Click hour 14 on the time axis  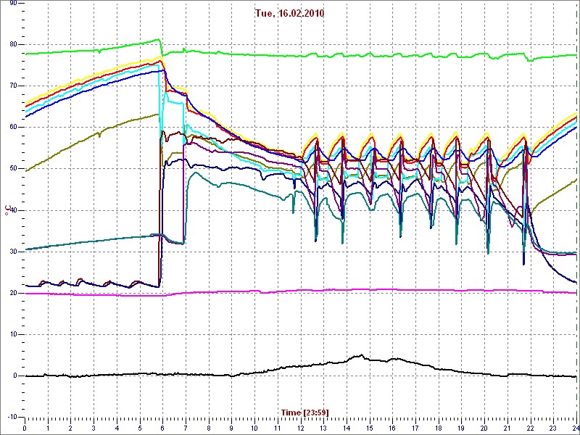(347, 428)
